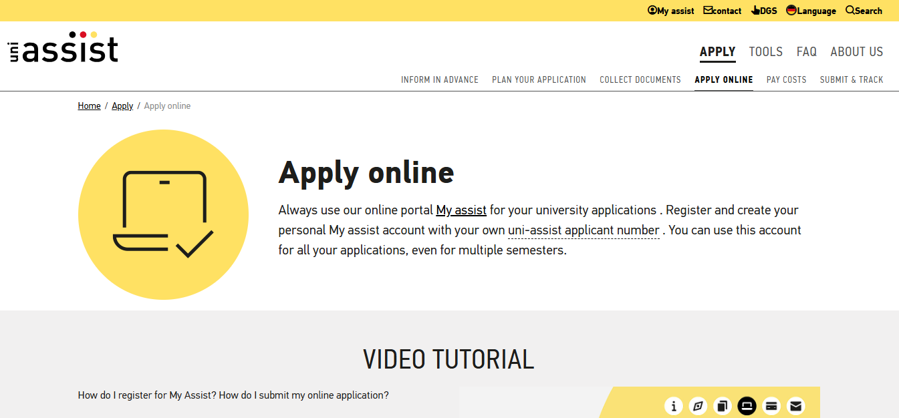This screenshot has height=418, width=899.
Task: Click the laptop icon in video panel
Action: pos(747,405)
